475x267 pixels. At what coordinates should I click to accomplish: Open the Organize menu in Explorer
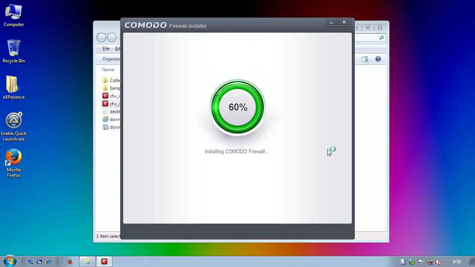(x=111, y=59)
